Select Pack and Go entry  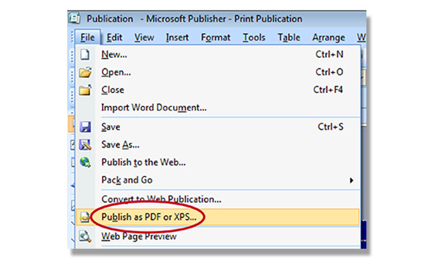coord(218,180)
